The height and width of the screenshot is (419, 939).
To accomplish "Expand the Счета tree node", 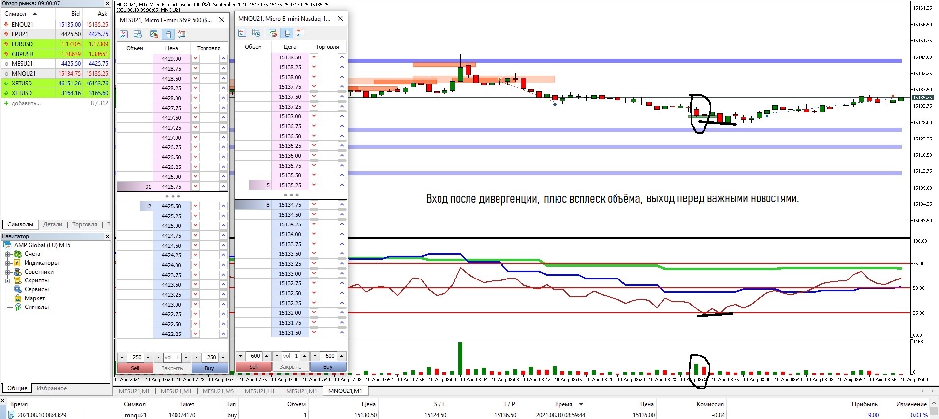I will pos(8,254).
